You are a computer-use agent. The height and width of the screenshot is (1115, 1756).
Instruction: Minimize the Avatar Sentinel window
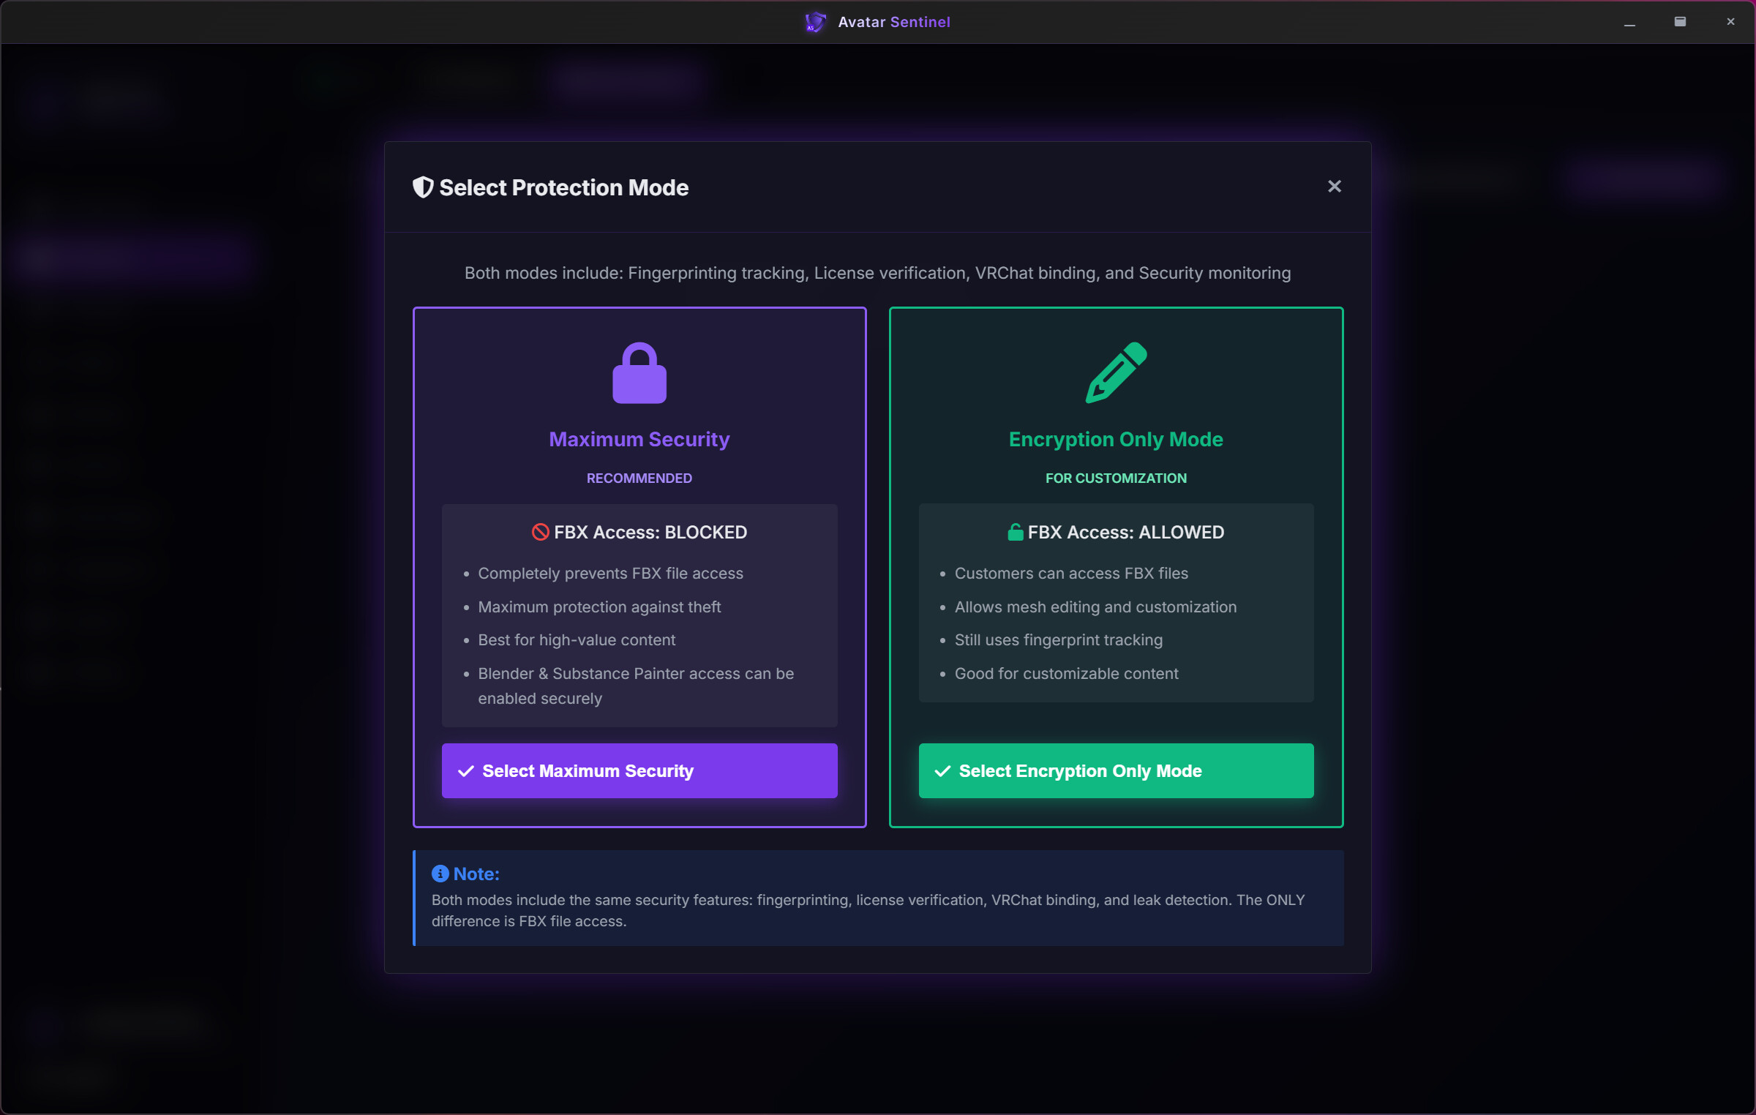coord(1630,22)
